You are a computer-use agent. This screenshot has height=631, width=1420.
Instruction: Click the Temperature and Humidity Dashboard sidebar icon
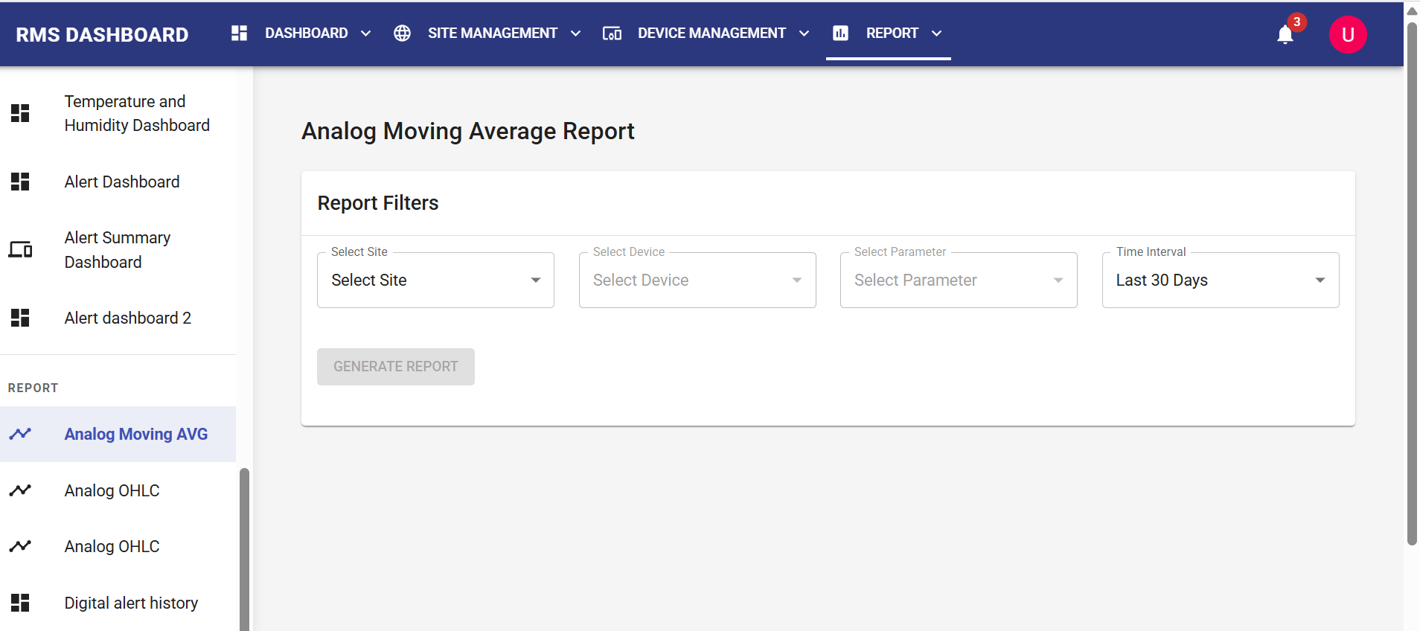[20, 113]
